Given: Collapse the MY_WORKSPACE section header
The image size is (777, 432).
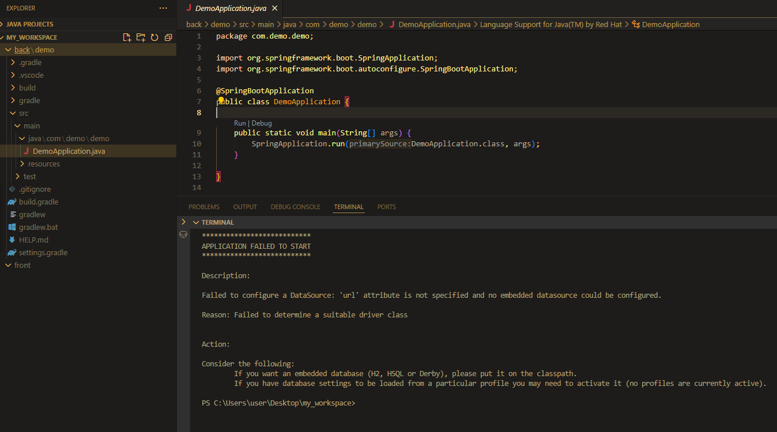Looking at the screenshot, I should pos(32,37).
